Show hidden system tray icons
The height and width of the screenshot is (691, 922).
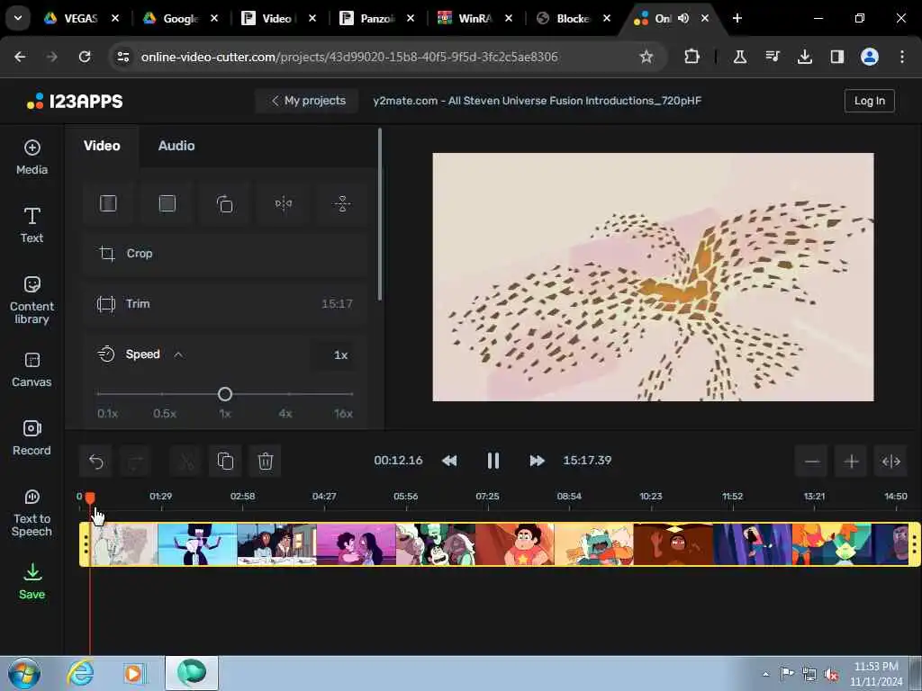tap(765, 674)
